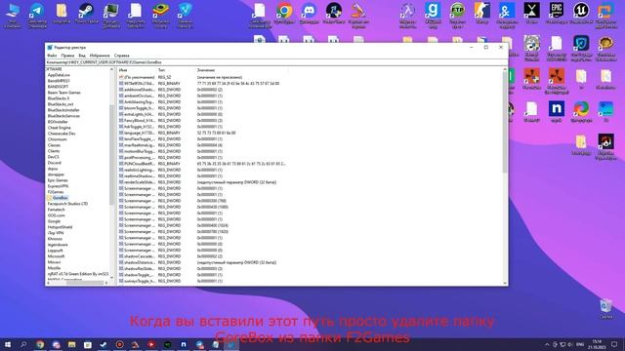Select the bloomToggle value entry

(137, 108)
